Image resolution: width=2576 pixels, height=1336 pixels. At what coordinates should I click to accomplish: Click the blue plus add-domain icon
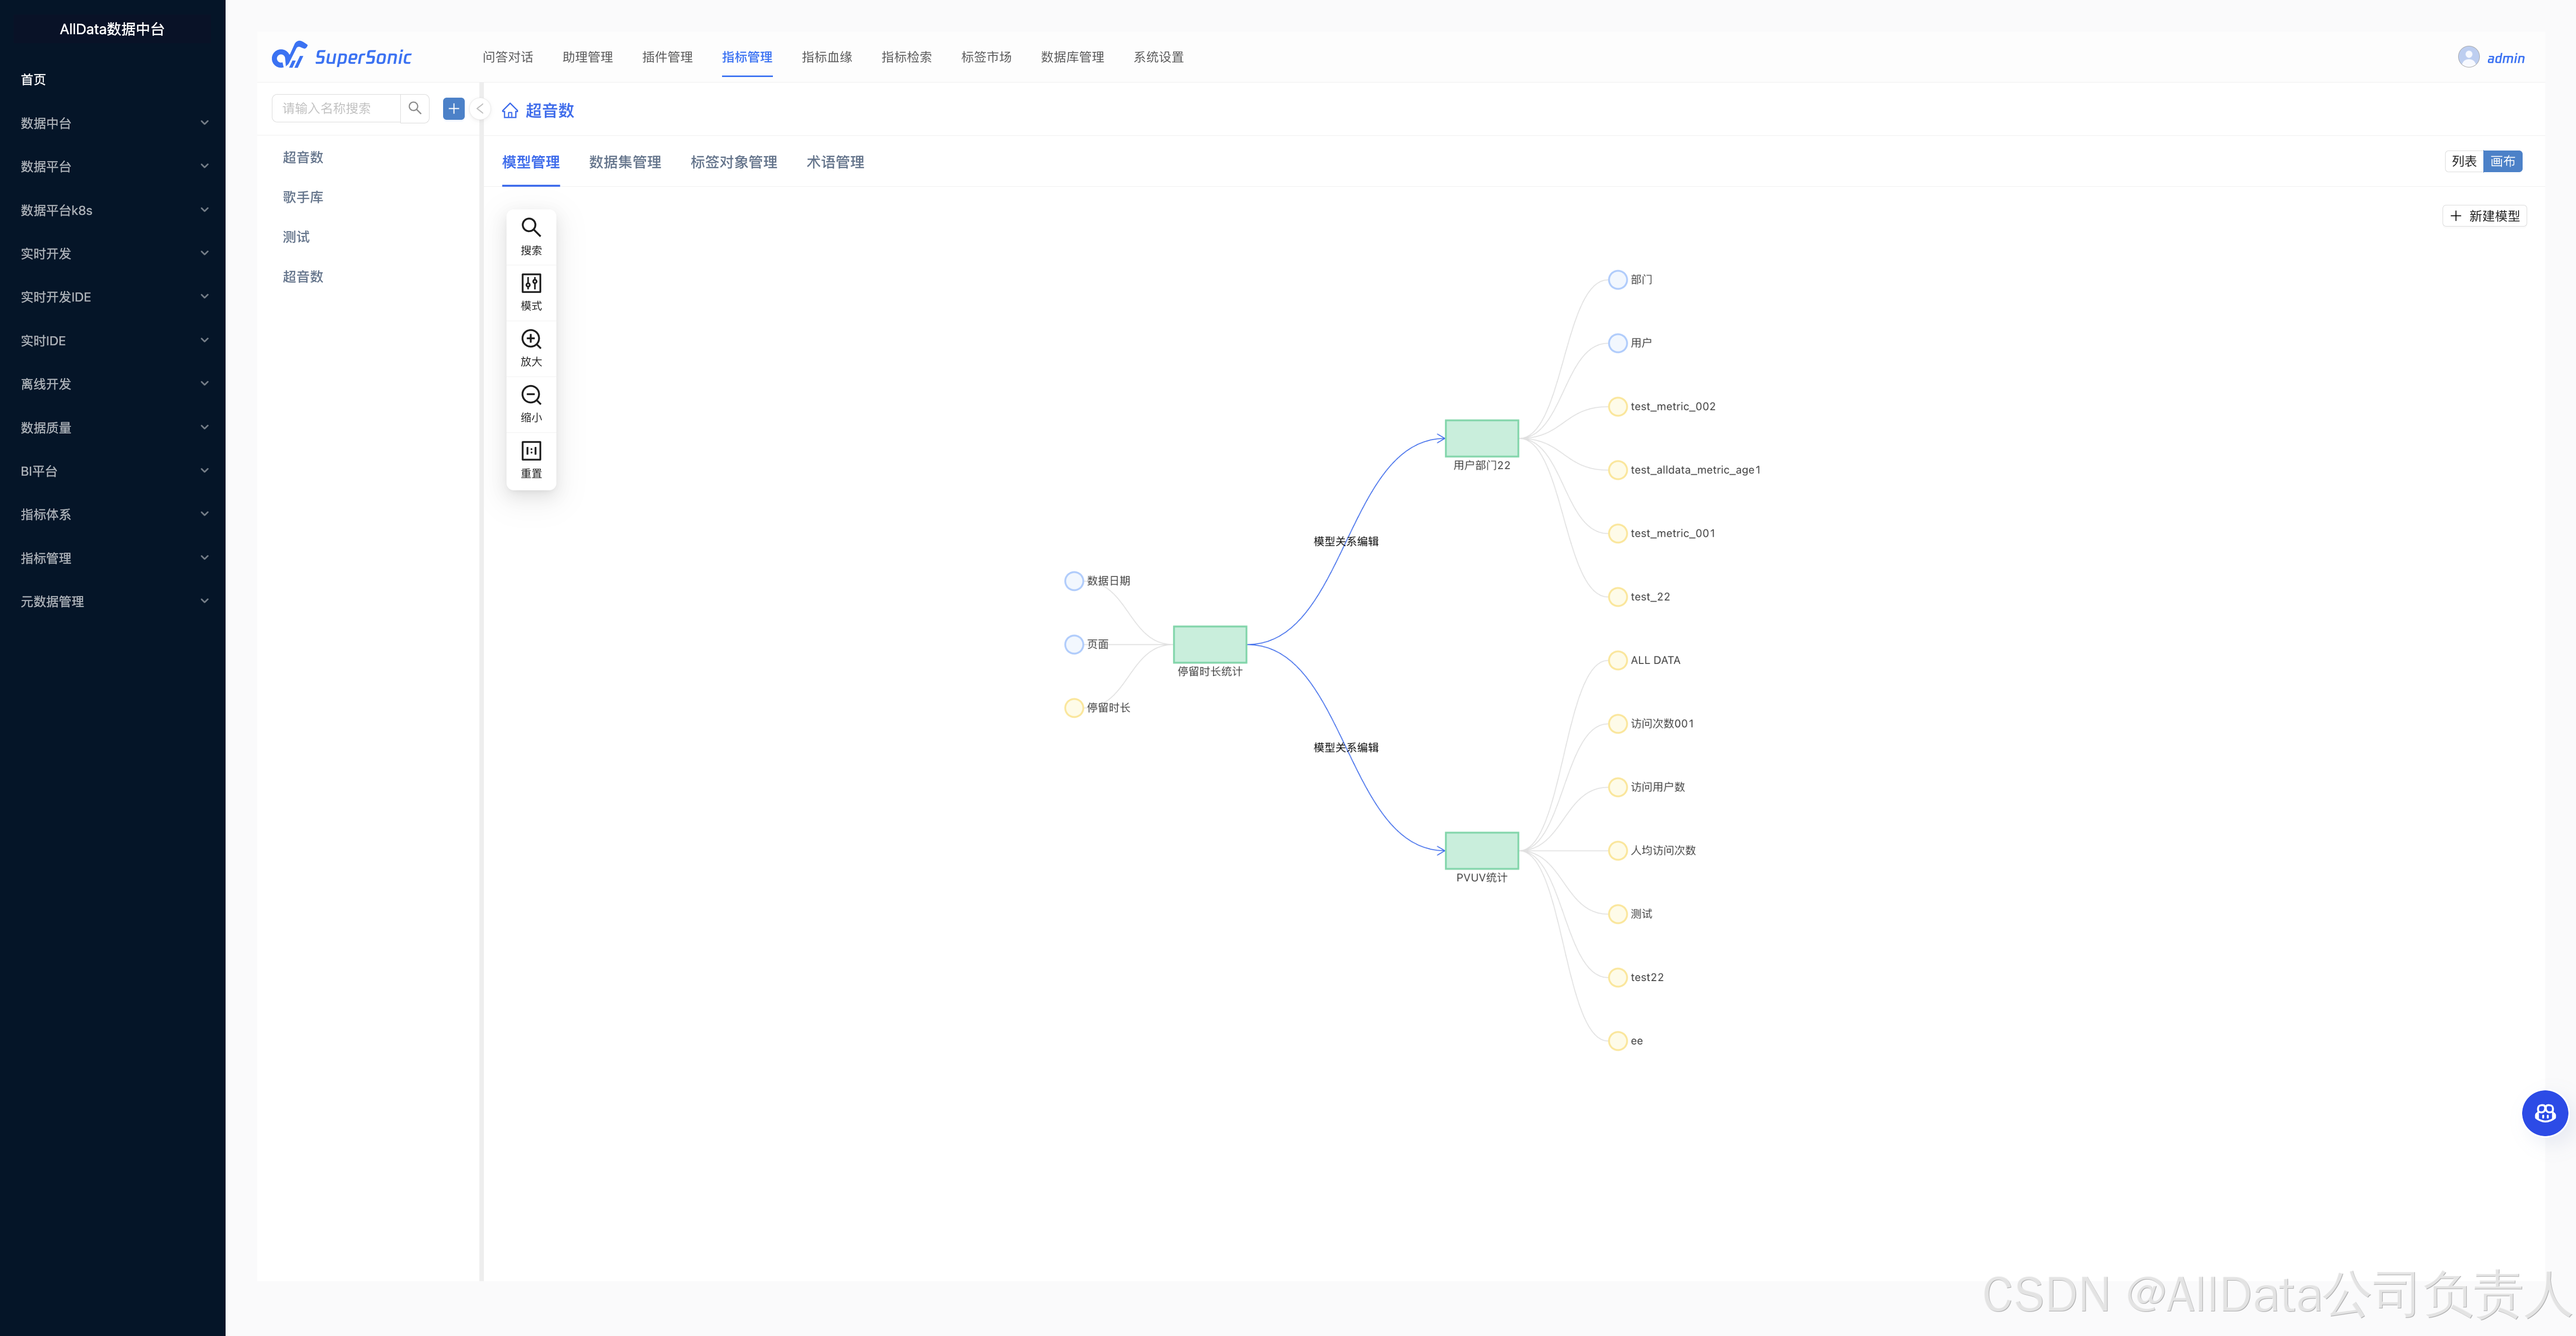[x=454, y=108]
